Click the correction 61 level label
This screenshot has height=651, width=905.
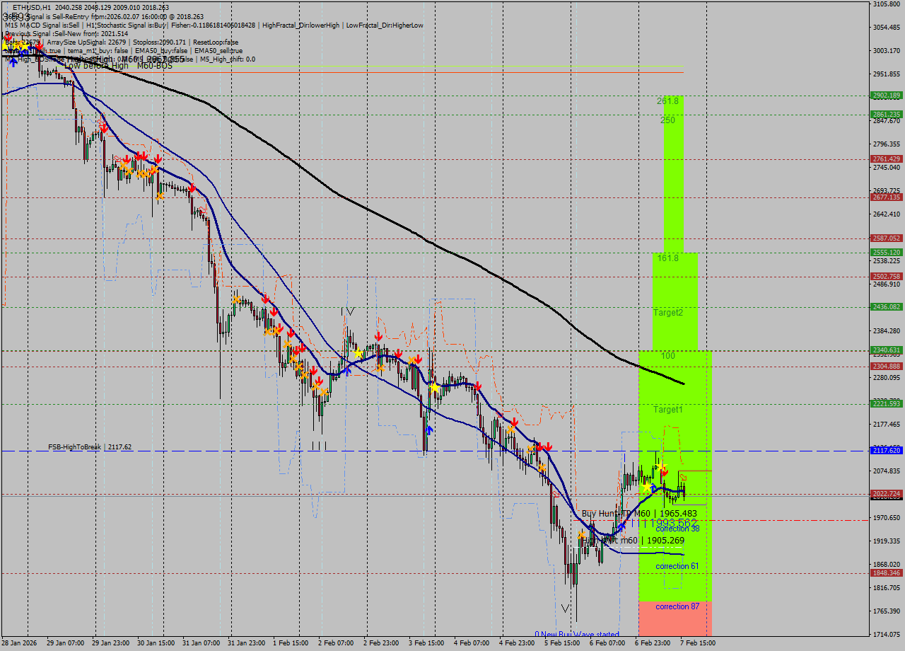click(677, 566)
